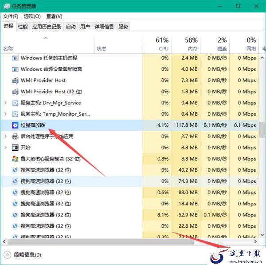Open the 文件(F) menu
Image resolution: width=266 pixels, height=265 pixels.
pos(11,16)
